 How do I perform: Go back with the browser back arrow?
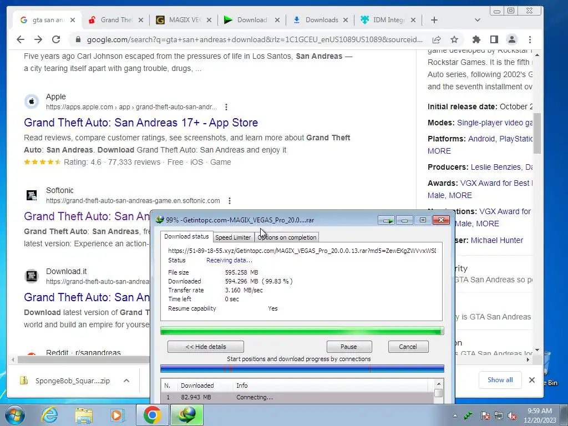(x=21, y=39)
